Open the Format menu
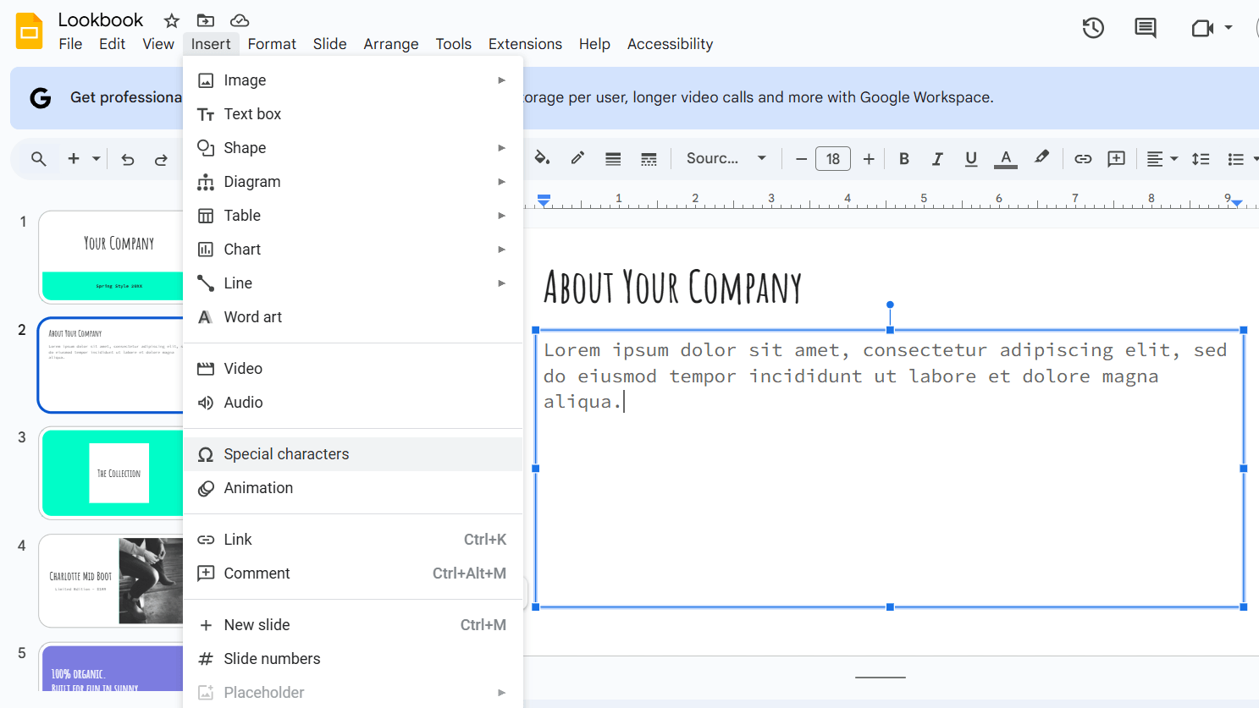Screen dimensions: 1259x708 click(272, 43)
